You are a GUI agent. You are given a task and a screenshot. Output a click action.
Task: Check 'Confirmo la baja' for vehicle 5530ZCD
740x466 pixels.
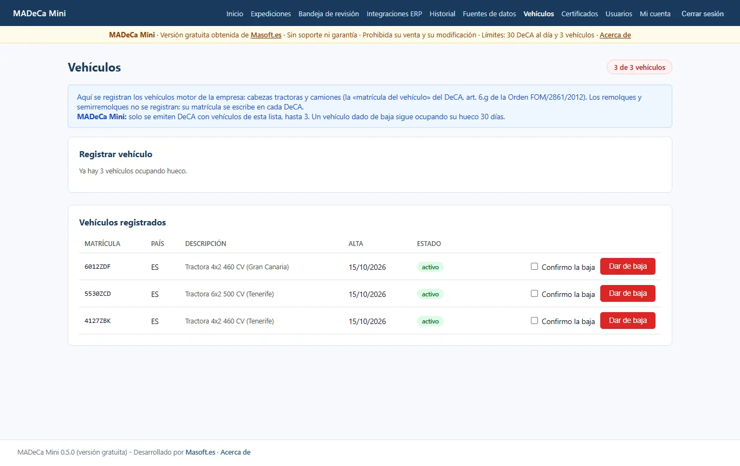(534, 293)
